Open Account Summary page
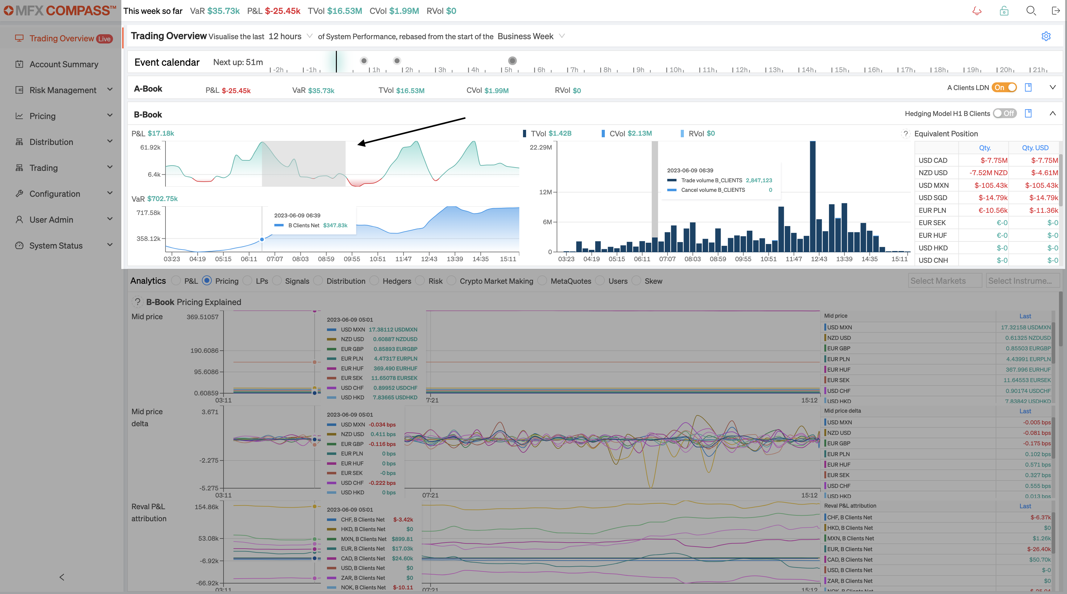The width and height of the screenshot is (1067, 594). pos(61,64)
